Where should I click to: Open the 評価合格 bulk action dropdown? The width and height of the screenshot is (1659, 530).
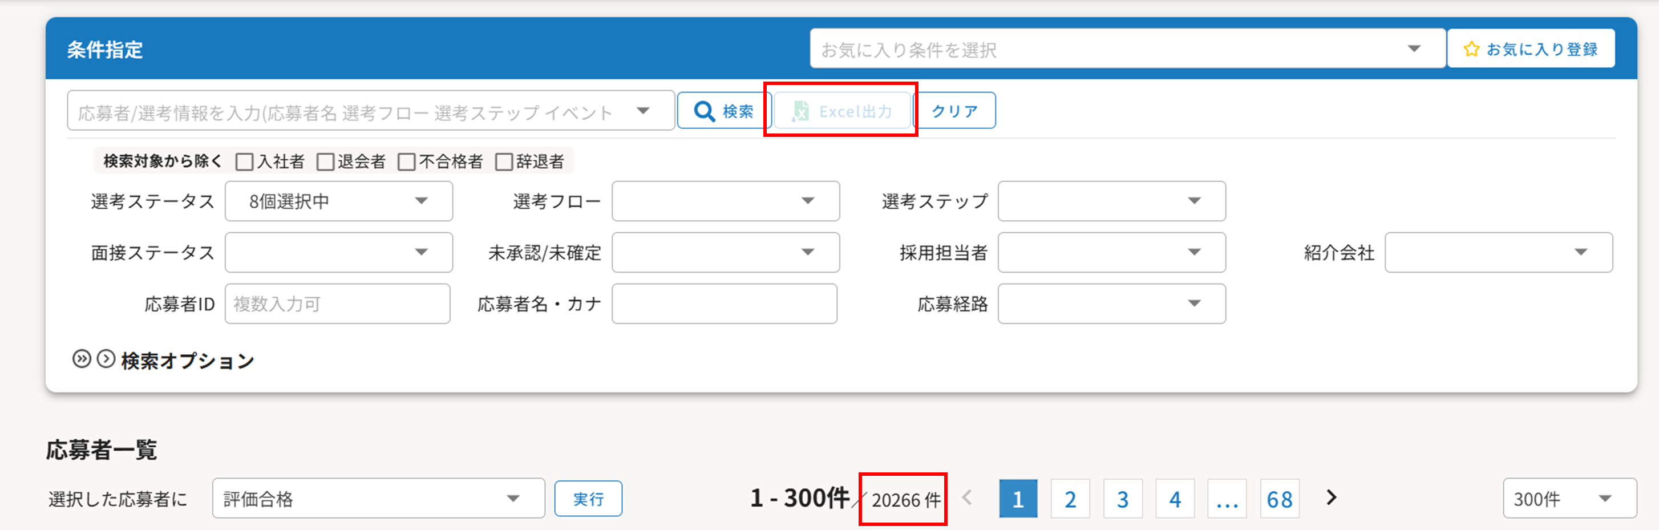(x=379, y=498)
